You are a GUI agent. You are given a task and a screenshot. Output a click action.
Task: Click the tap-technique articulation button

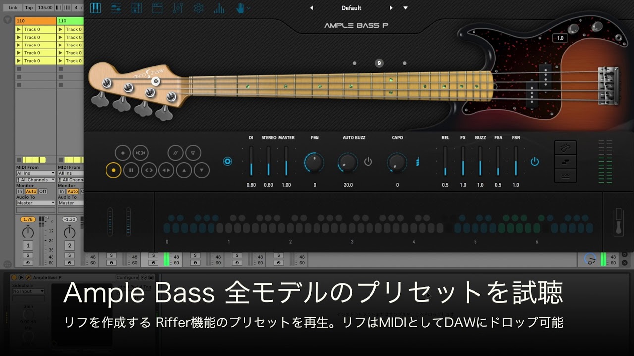193,153
